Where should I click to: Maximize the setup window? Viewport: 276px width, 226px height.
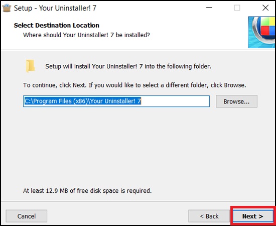pos(237,8)
